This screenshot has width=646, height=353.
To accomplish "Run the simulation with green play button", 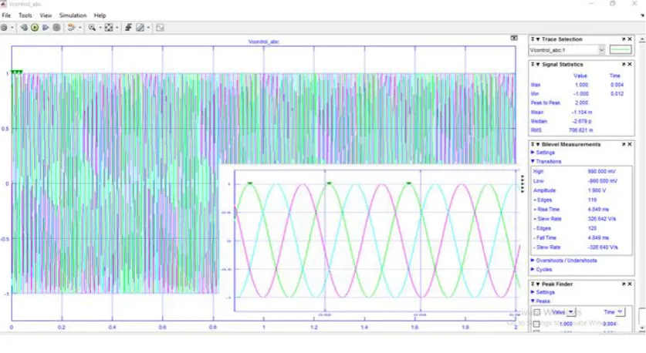I will 35,28.
